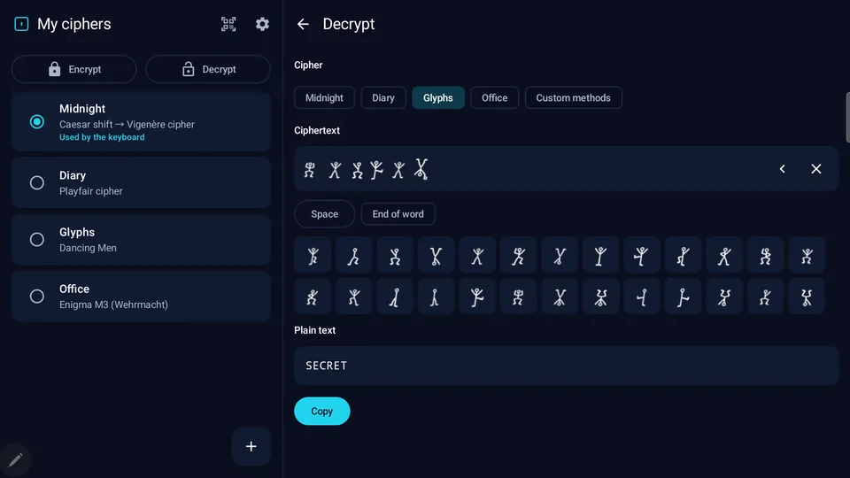
Task: Tap tenth bottom-row glyph key (letter W)
Action: [x=683, y=297]
